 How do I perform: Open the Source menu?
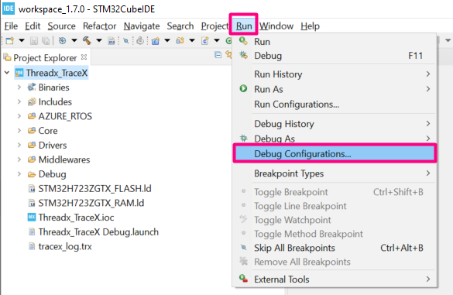[x=61, y=26]
